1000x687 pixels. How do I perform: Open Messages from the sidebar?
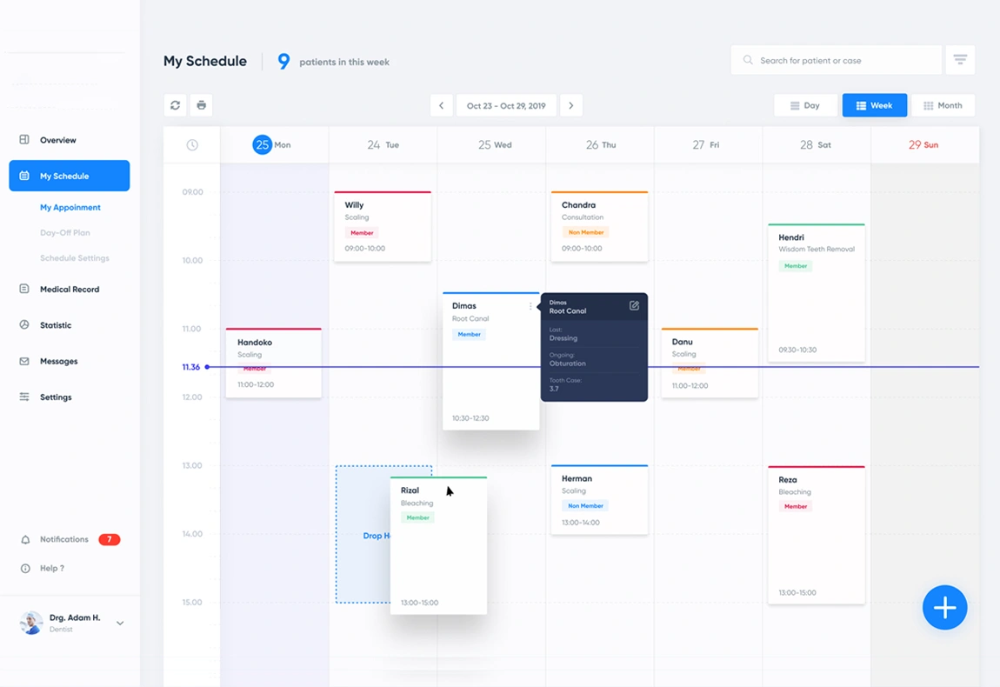tap(57, 361)
